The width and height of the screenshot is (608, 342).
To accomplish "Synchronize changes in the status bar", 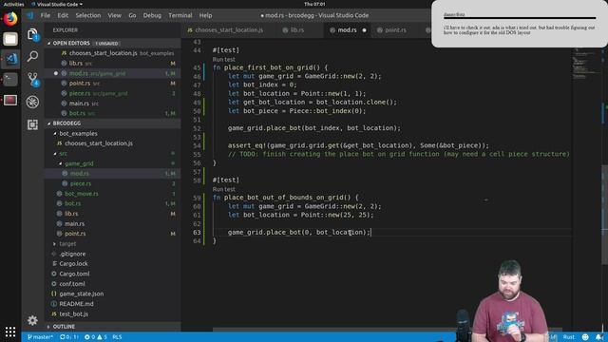I will tap(68, 337).
